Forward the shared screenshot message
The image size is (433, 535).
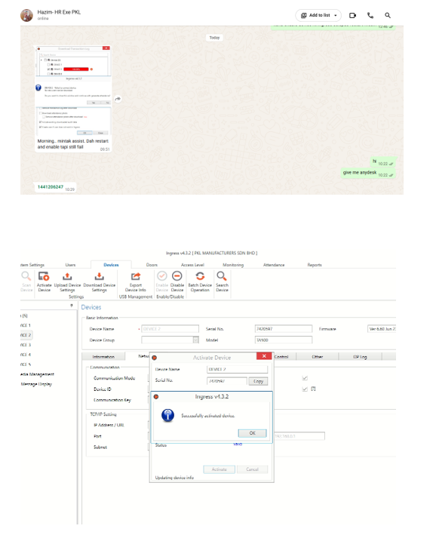click(118, 99)
